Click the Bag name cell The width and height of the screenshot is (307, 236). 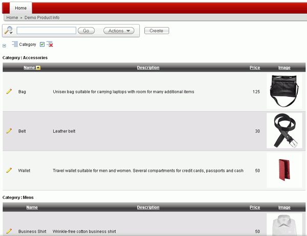tap(22, 92)
